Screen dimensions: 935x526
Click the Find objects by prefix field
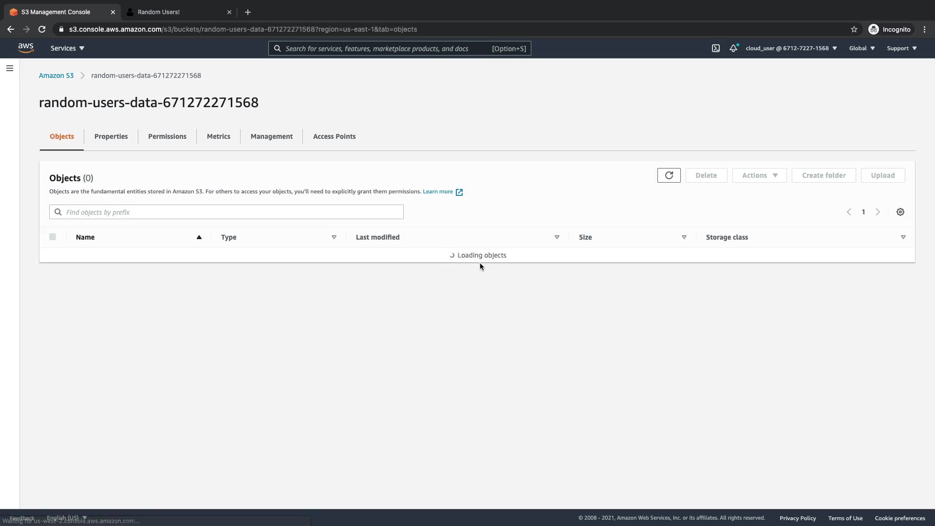226,212
